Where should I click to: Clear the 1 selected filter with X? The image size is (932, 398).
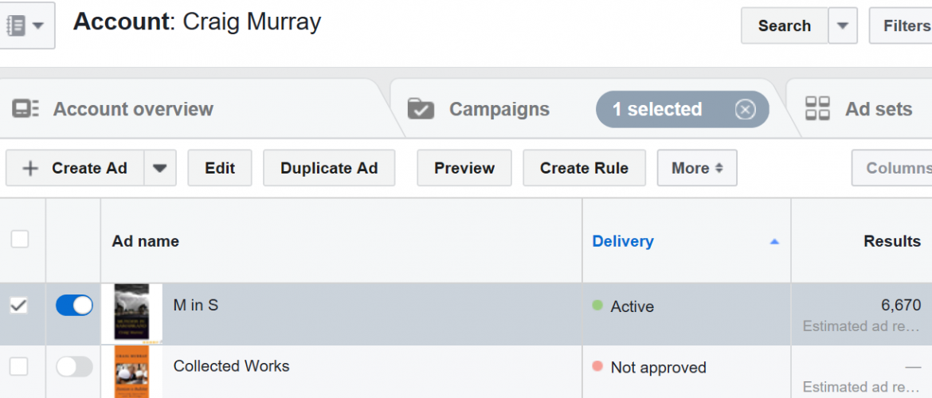point(745,109)
